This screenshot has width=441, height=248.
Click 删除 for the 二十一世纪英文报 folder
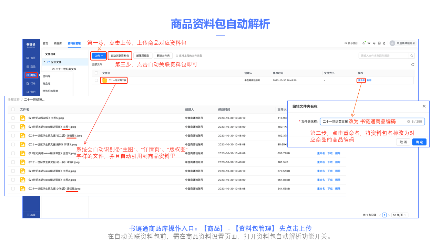(369, 80)
